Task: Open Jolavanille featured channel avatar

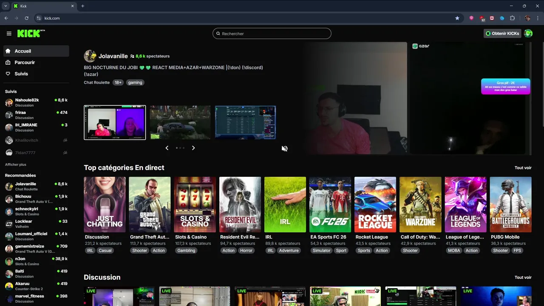Action: (x=90, y=56)
